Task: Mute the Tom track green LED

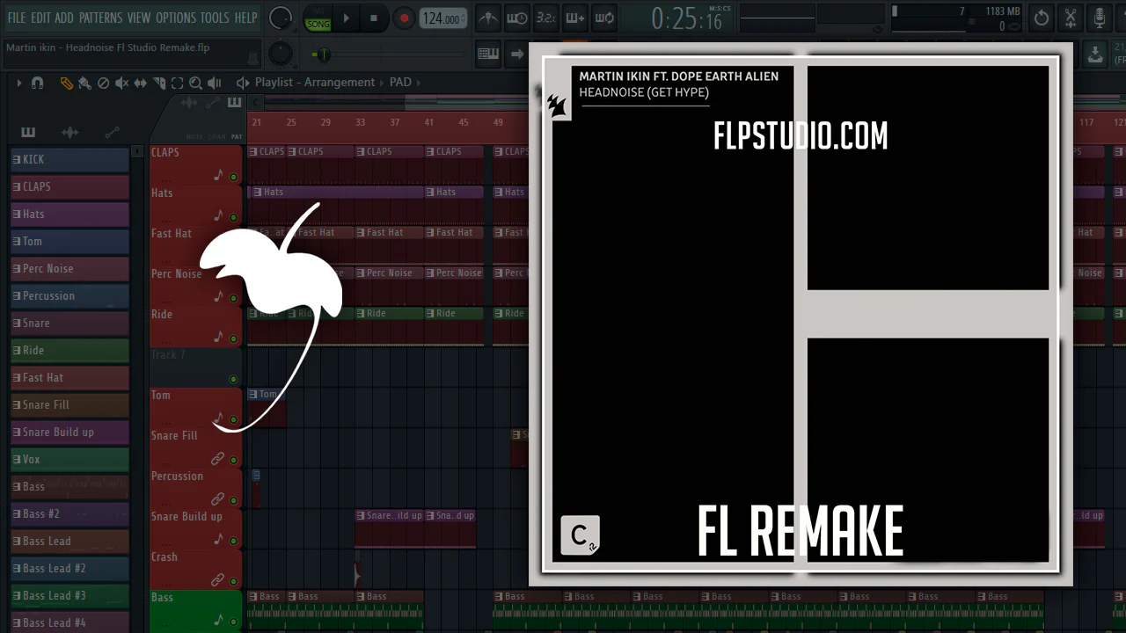Action: (x=233, y=419)
